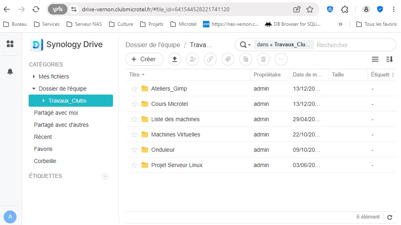
Task: Refresh the file list
Action: point(389,217)
